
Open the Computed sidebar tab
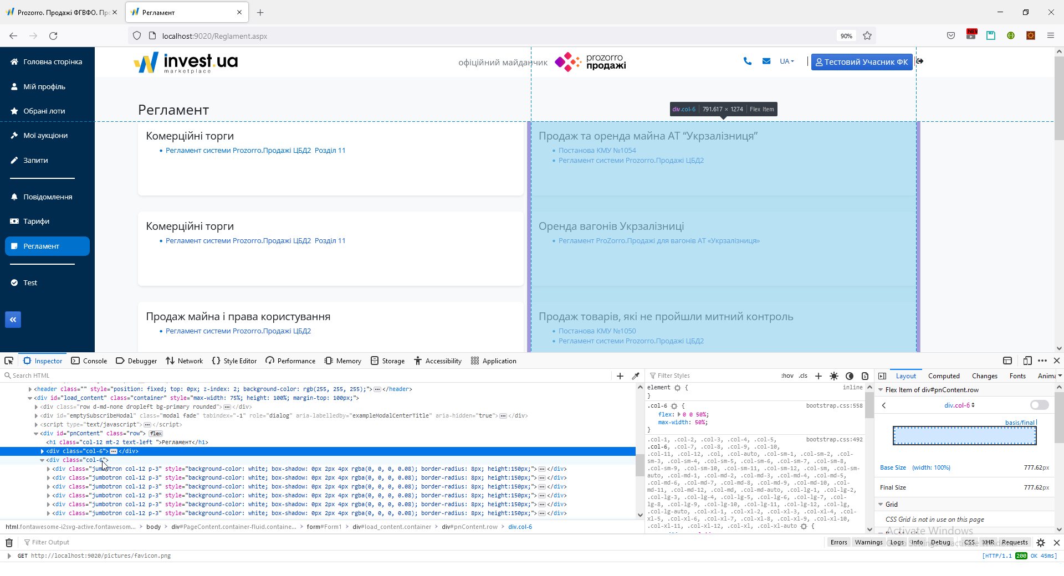pyautogui.click(x=944, y=376)
